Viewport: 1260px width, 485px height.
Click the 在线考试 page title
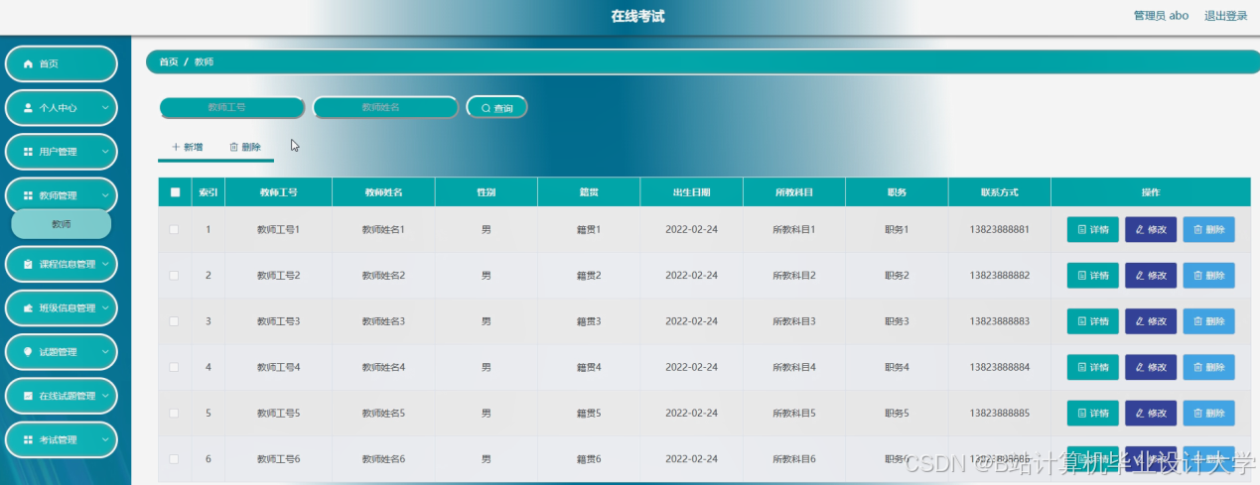coord(637,16)
